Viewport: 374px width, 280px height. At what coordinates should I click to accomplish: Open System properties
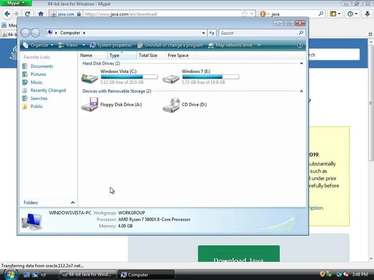tap(111, 45)
